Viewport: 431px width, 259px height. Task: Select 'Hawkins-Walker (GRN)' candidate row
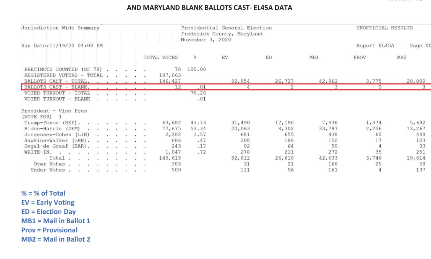pos(55,140)
